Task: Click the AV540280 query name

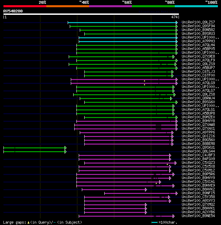Action: (x=13, y=11)
